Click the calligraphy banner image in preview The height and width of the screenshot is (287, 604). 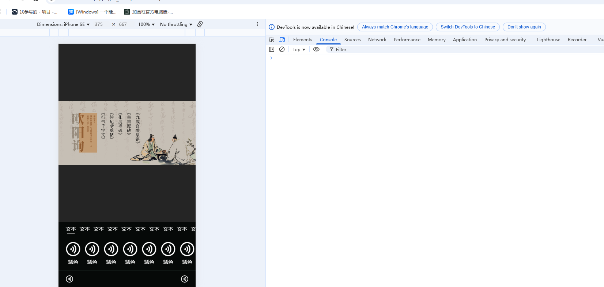tap(127, 133)
